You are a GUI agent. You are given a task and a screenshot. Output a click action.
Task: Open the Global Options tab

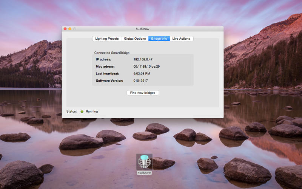[135, 39]
